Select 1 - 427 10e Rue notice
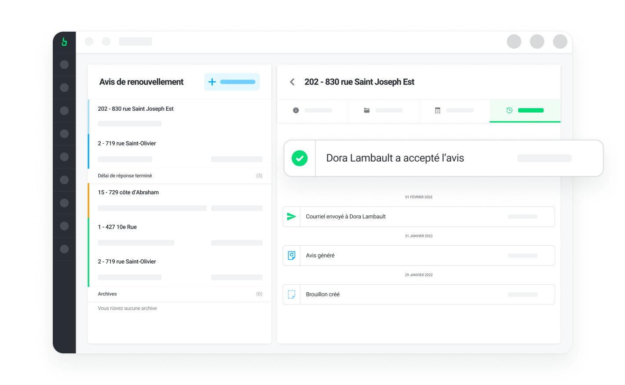 [179, 235]
